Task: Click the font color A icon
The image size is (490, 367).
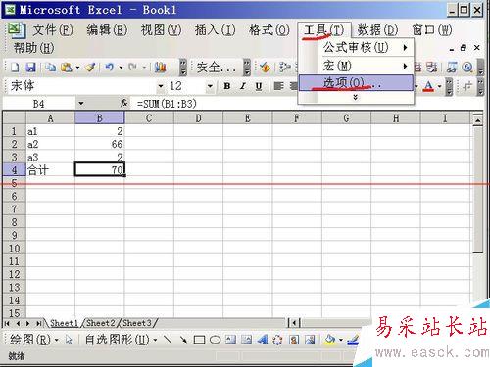Action: click(x=428, y=86)
